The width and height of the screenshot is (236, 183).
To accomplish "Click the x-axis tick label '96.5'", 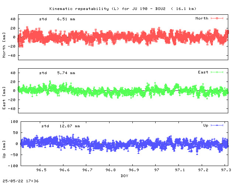I will click(41, 170).
